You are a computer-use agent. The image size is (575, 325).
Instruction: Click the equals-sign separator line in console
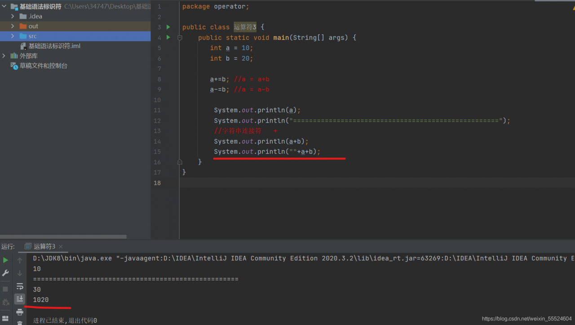136,279
